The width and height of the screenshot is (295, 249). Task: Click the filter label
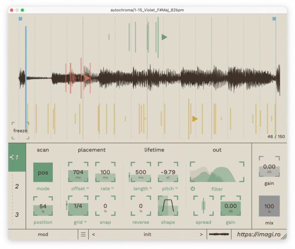click(217, 189)
